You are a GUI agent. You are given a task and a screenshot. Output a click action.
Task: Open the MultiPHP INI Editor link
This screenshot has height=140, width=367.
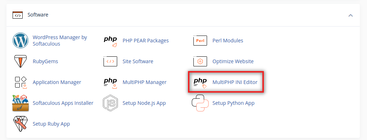(235, 82)
